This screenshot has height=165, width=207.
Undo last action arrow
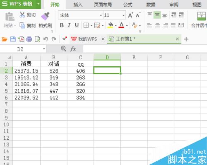46,39
